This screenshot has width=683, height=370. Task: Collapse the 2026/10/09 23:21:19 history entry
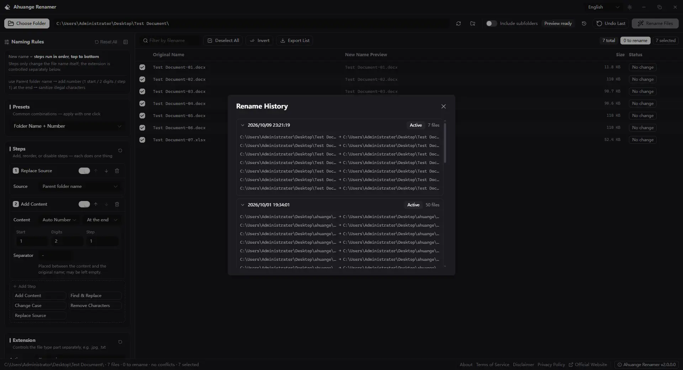coord(243,125)
